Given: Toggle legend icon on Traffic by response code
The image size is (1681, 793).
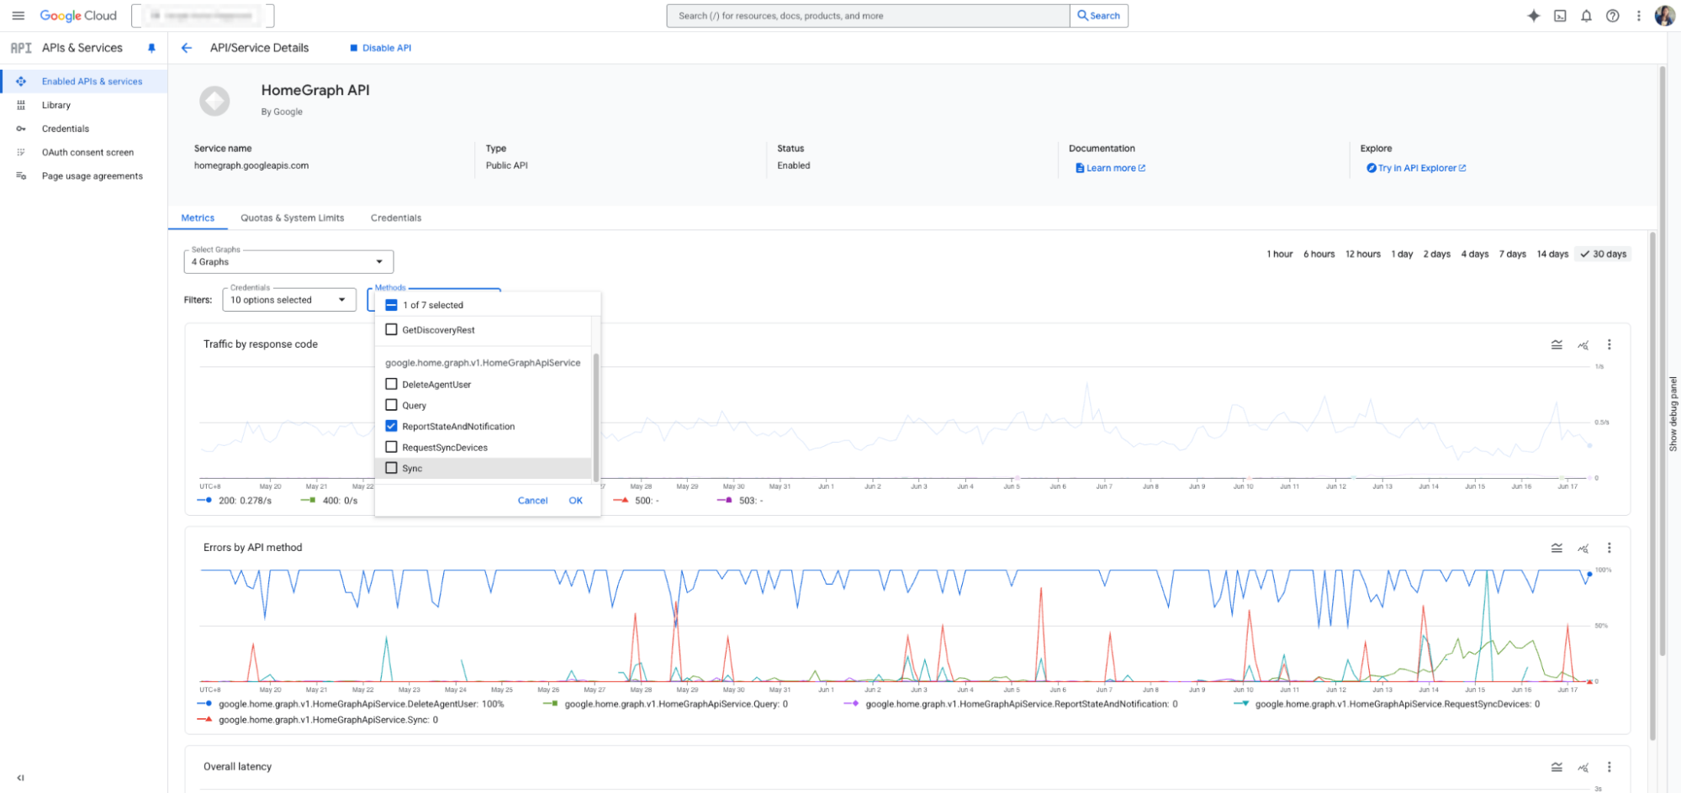Looking at the screenshot, I should (1557, 344).
